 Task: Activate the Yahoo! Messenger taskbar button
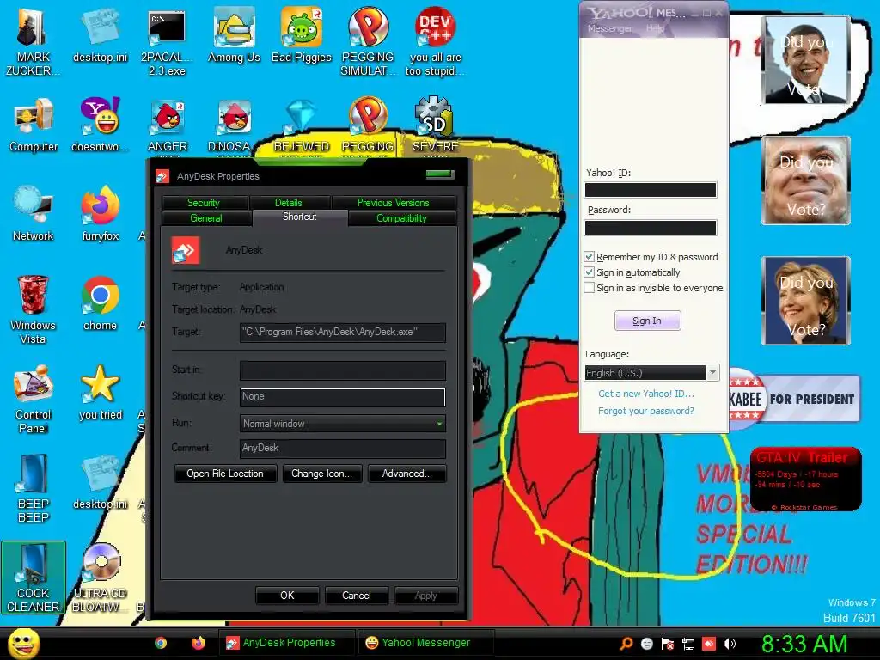click(425, 643)
